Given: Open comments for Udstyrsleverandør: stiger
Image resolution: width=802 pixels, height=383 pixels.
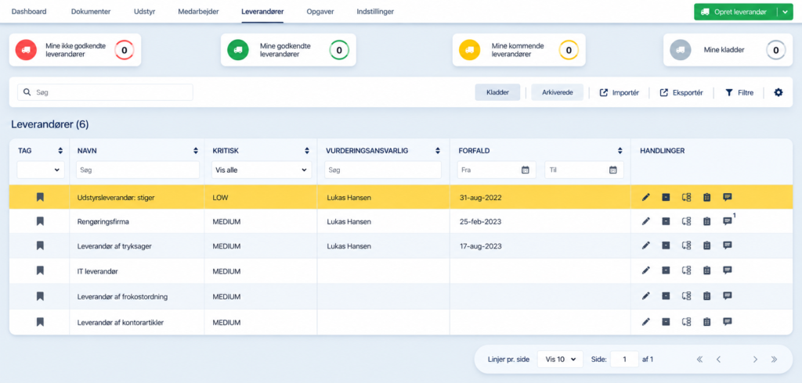Looking at the screenshot, I should (728, 197).
